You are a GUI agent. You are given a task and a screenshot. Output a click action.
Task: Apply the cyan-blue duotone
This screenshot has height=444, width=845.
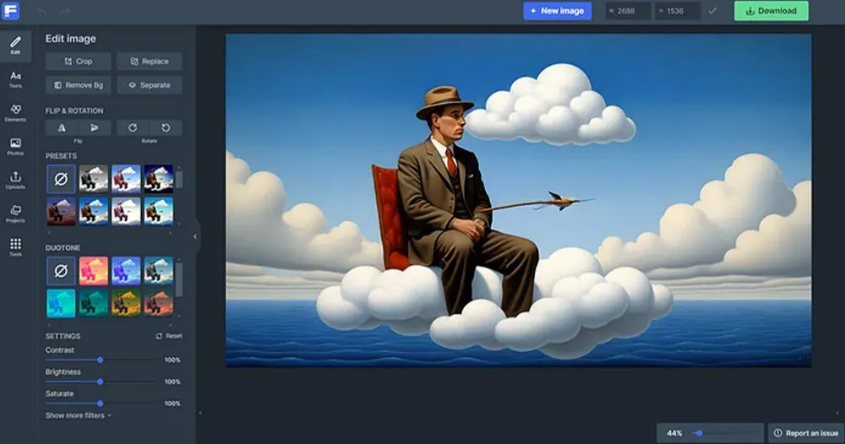pyautogui.click(x=61, y=303)
